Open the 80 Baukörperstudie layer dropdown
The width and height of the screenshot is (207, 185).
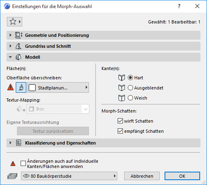(x=69, y=176)
